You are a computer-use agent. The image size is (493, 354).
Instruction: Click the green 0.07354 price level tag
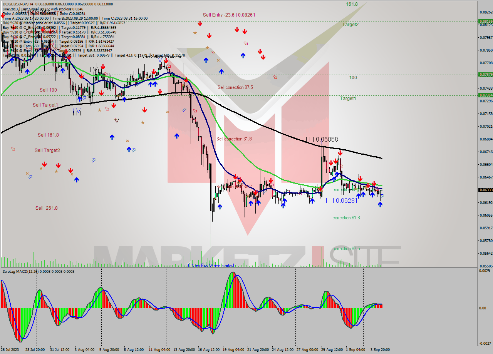[x=486, y=95]
